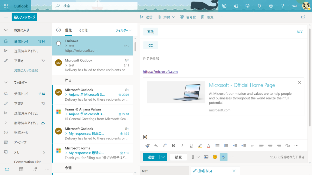
Task: Click the 宛先 recipient button
Action: click(151, 32)
